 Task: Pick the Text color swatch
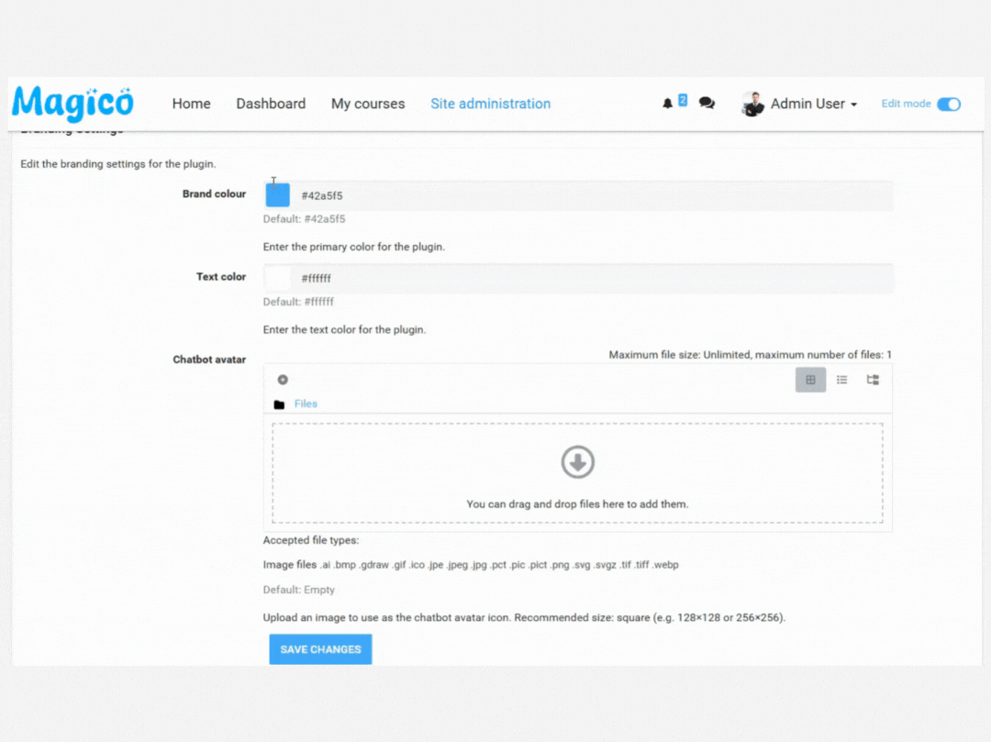tap(277, 277)
